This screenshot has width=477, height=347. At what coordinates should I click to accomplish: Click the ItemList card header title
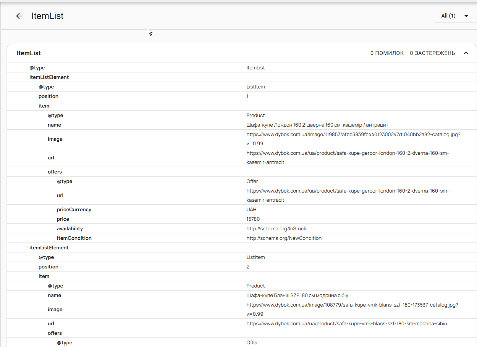pos(29,53)
